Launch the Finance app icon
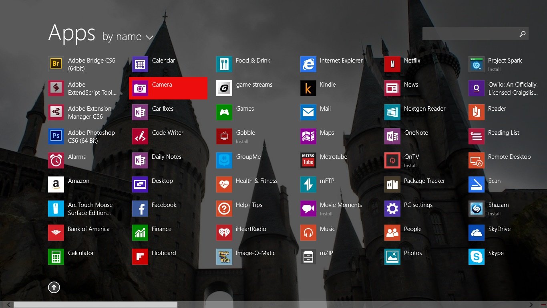Screen dimensions: 547x308 point(140,233)
